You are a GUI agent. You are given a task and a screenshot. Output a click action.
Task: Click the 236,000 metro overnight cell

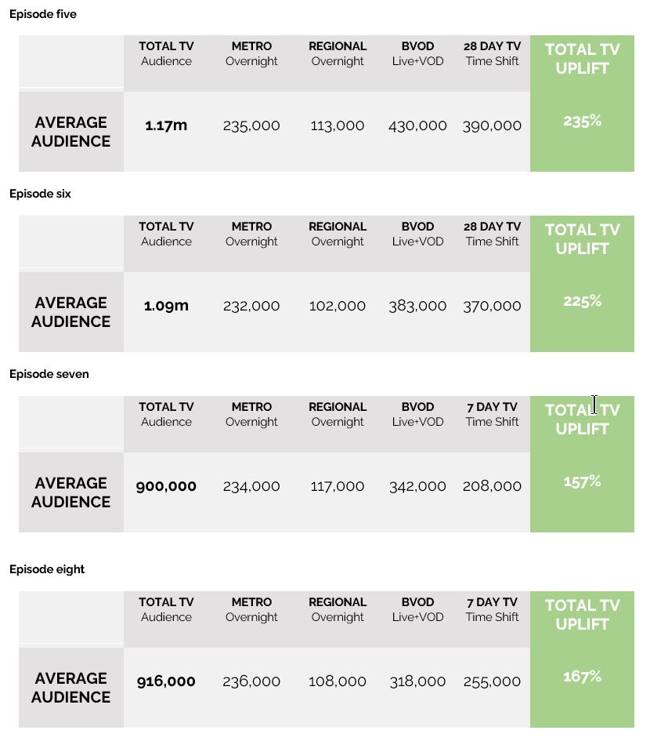(x=251, y=681)
